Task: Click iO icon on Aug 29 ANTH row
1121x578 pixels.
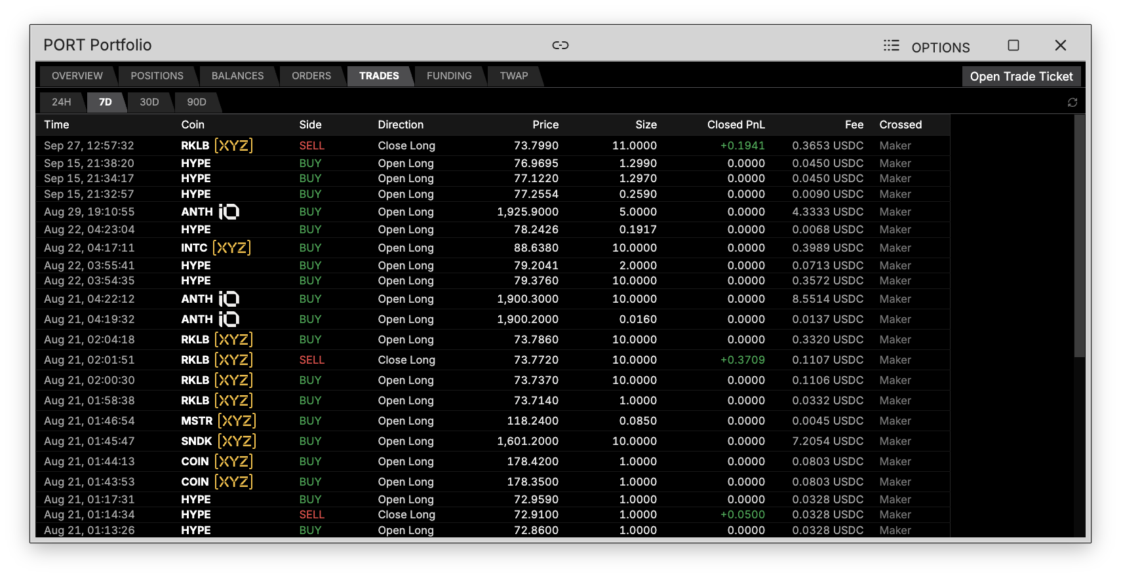Action: pyautogui.click(x=229, y=212)
